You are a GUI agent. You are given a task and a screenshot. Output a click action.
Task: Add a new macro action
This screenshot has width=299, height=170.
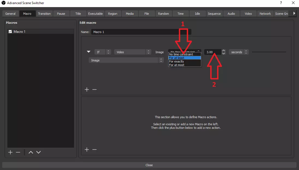[87, 150]
